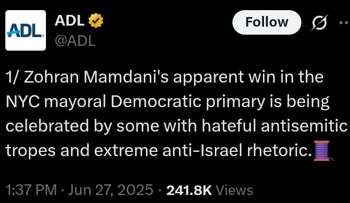Visit the @ADL handle
The image size is (350, 203).
pos(75,41)
